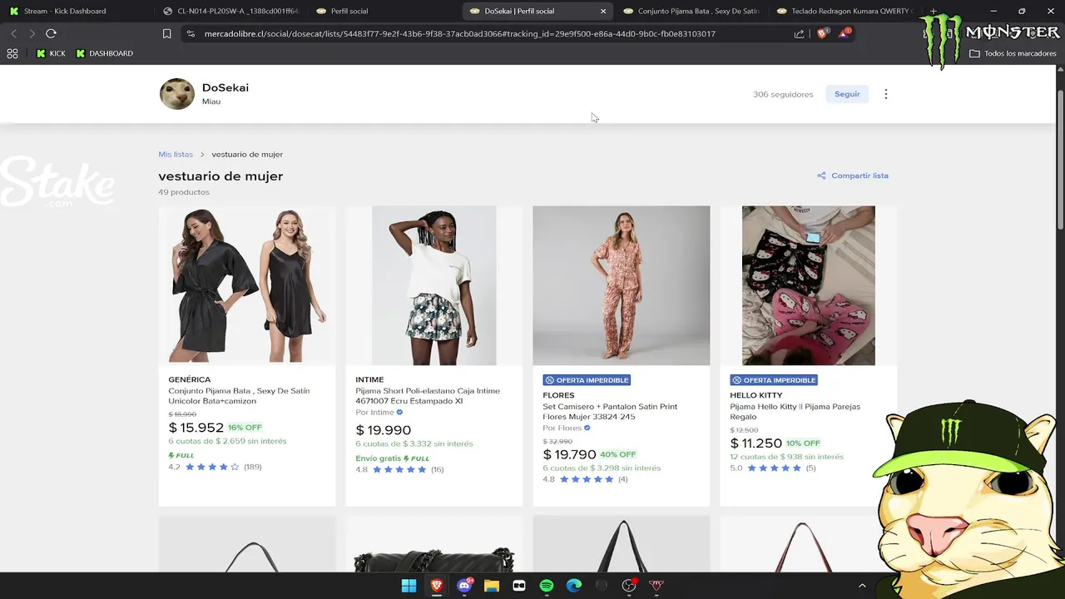Viewport: 1065px width, 599px height.
Task: Click Compartir lista link
Action: pos(853,176)
